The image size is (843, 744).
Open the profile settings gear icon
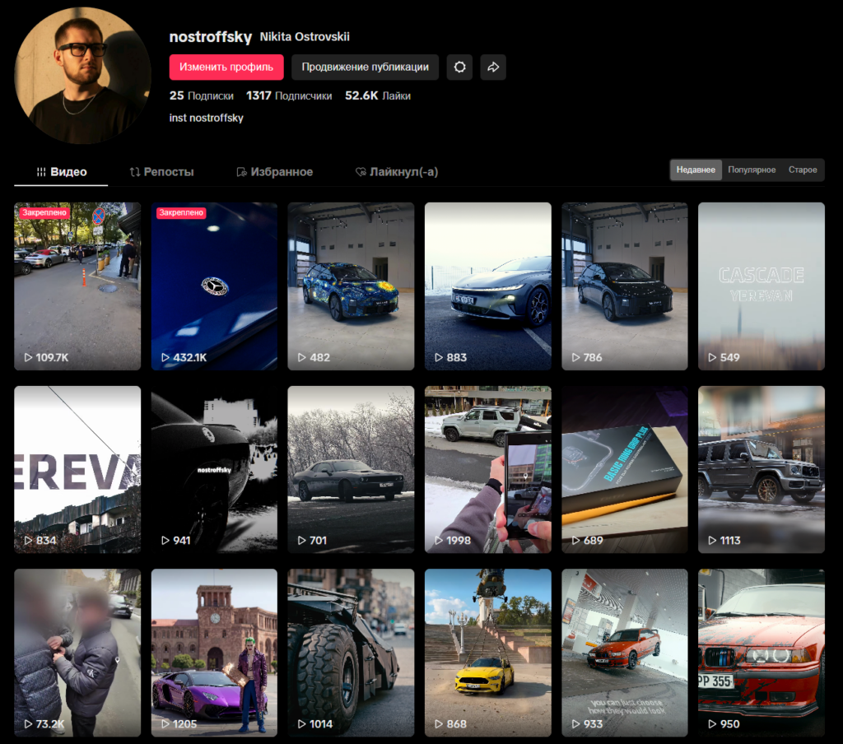pyautogui.click(x=459, y=67)
